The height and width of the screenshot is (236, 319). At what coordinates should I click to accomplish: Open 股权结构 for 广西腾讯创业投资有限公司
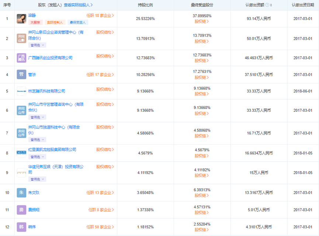click(105, 56)
